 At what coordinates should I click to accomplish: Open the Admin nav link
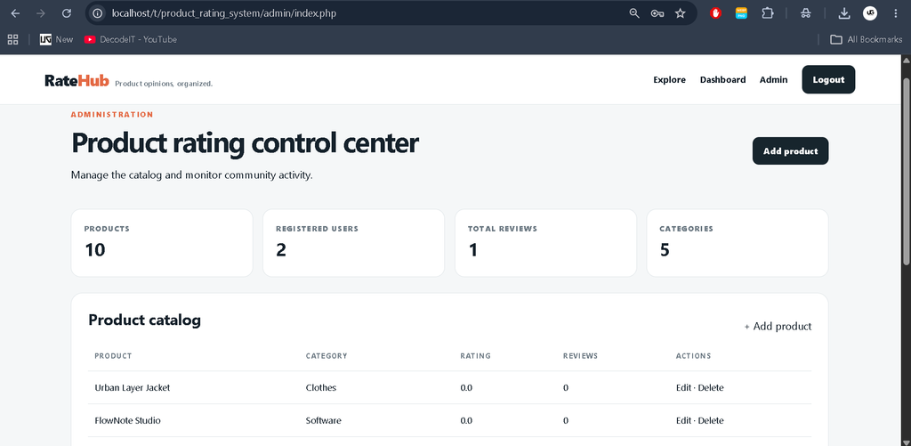click(x=773, y=79)
